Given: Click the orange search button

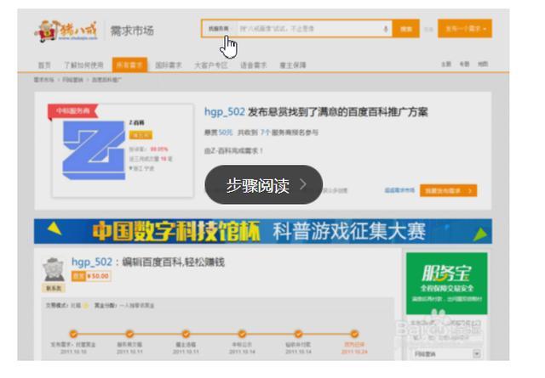Looking at the screenshot, I should tap(406, 29).
